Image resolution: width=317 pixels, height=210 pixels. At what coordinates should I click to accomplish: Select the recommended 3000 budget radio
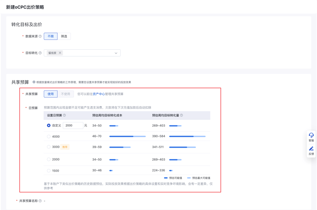click(x=49, y=147)
